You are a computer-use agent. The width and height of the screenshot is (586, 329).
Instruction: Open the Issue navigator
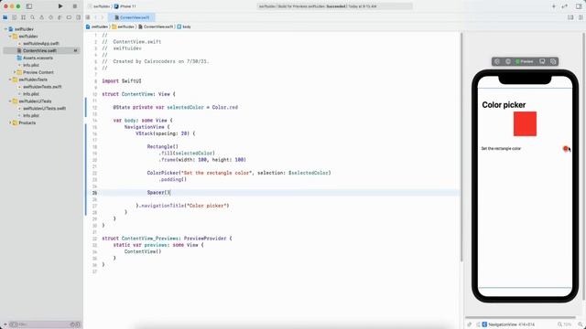[x=41, y=17]
